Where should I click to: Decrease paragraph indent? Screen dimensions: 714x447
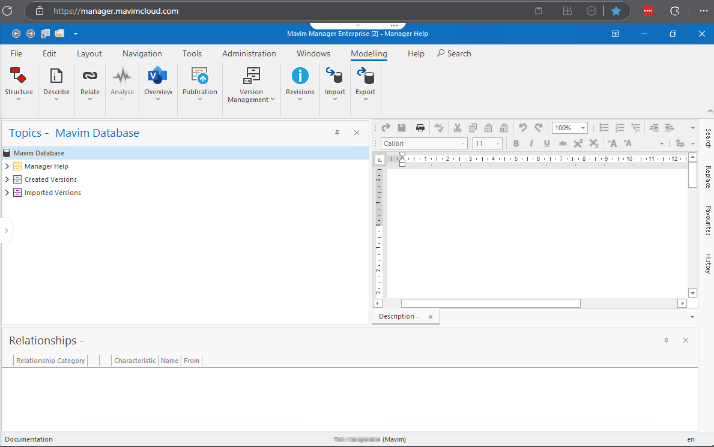(x=654, y=128)
